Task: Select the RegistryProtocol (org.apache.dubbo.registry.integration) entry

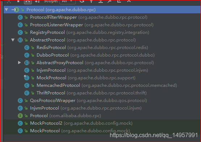Action: (x=102, y=32)
